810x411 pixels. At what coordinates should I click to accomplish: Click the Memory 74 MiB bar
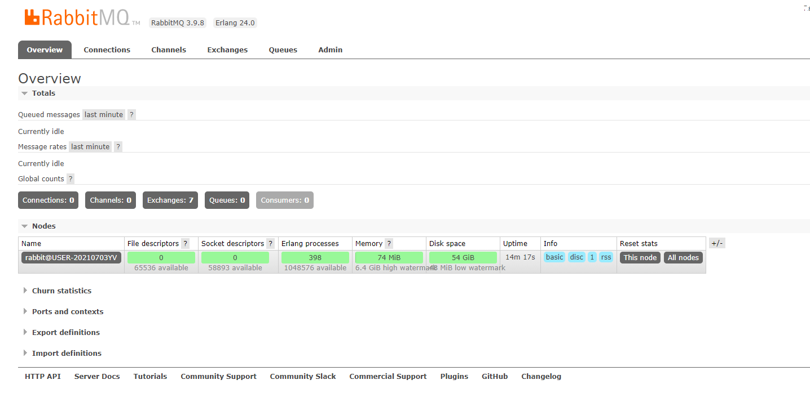389,258
